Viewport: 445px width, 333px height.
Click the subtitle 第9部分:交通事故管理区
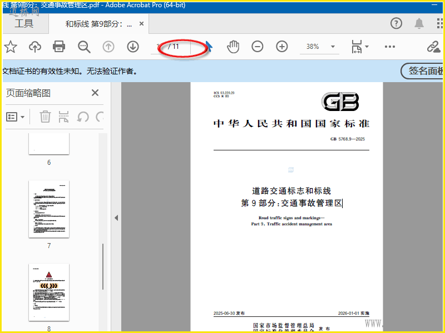click(x=291, y=203)
